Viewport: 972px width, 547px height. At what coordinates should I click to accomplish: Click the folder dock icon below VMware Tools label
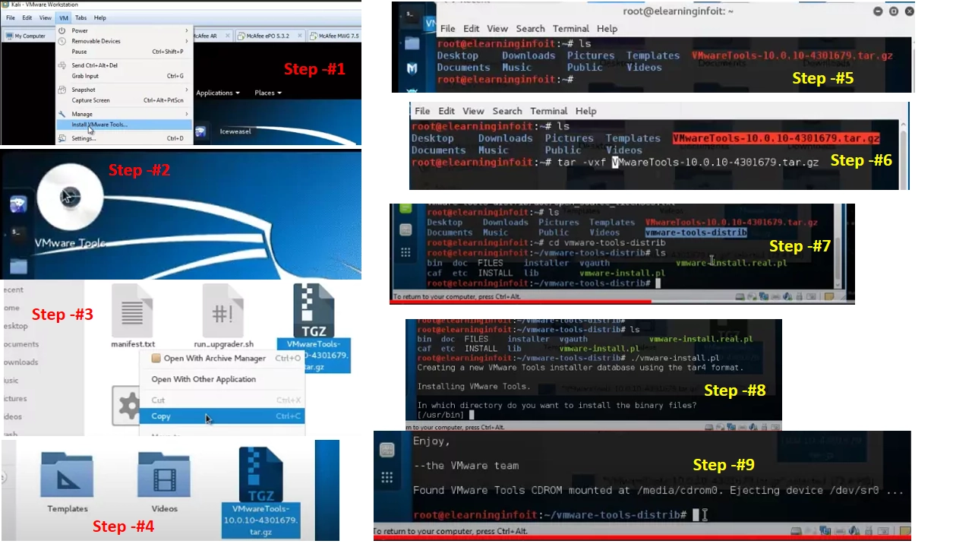pos(19,266)
